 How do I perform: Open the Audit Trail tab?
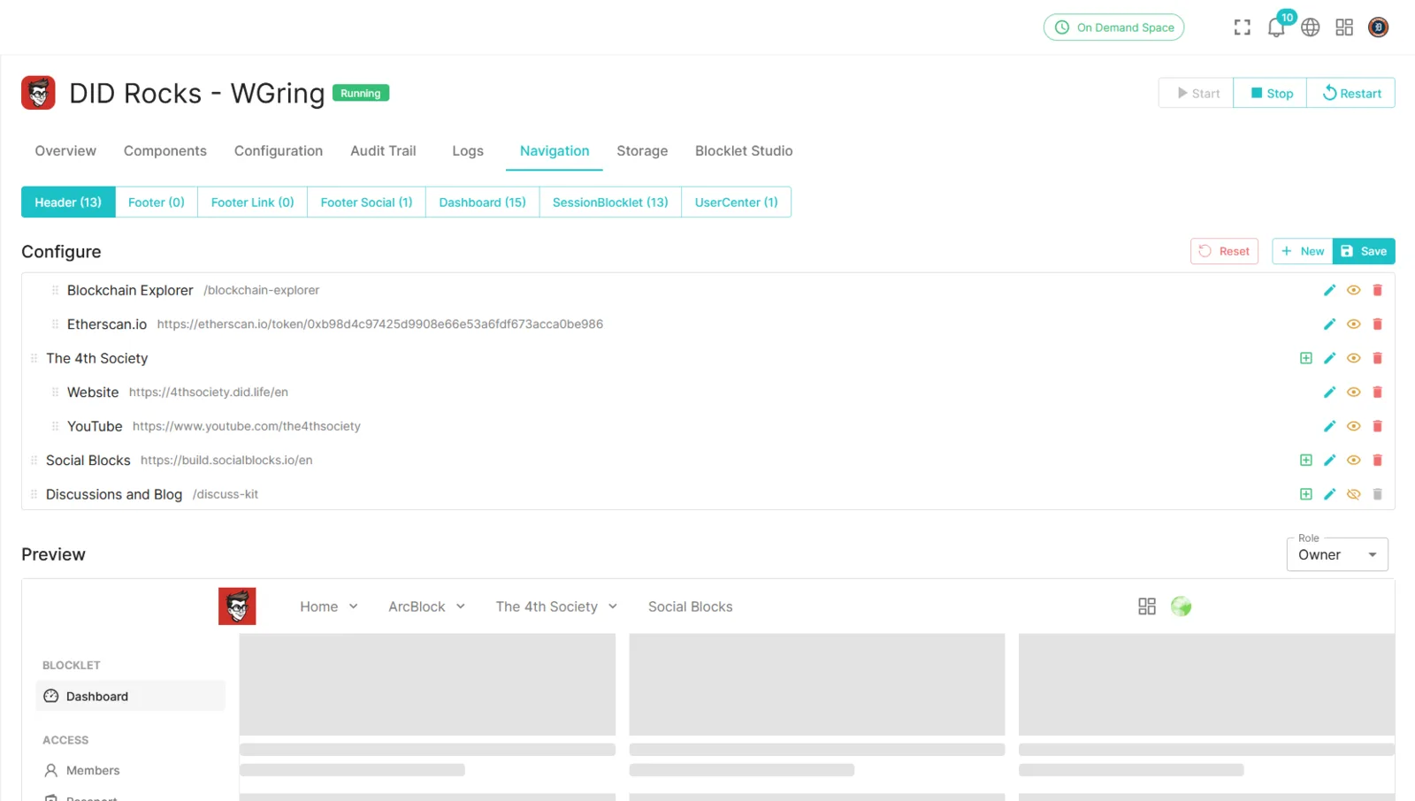(383, 151)
